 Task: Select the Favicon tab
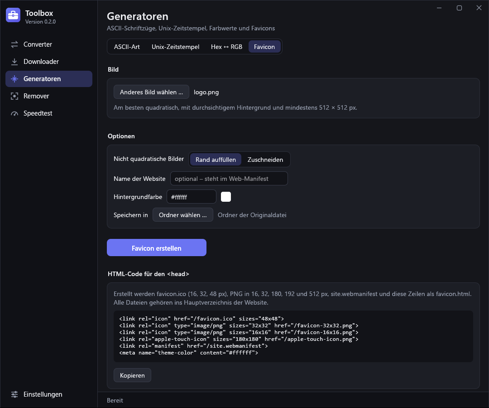pyautogui.click(x=264, y=47)
